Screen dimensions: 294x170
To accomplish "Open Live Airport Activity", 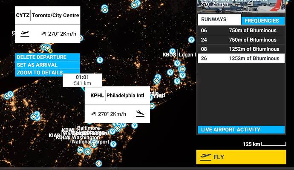I will tap(241, 130).
